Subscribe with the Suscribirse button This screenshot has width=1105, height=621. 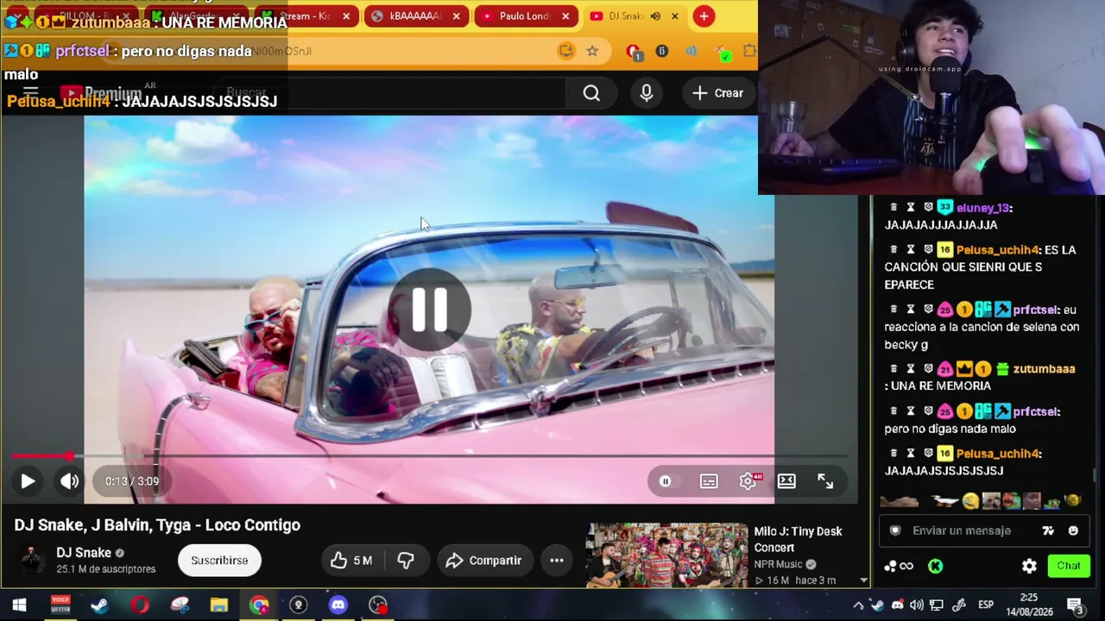click(x=219, y=561)
